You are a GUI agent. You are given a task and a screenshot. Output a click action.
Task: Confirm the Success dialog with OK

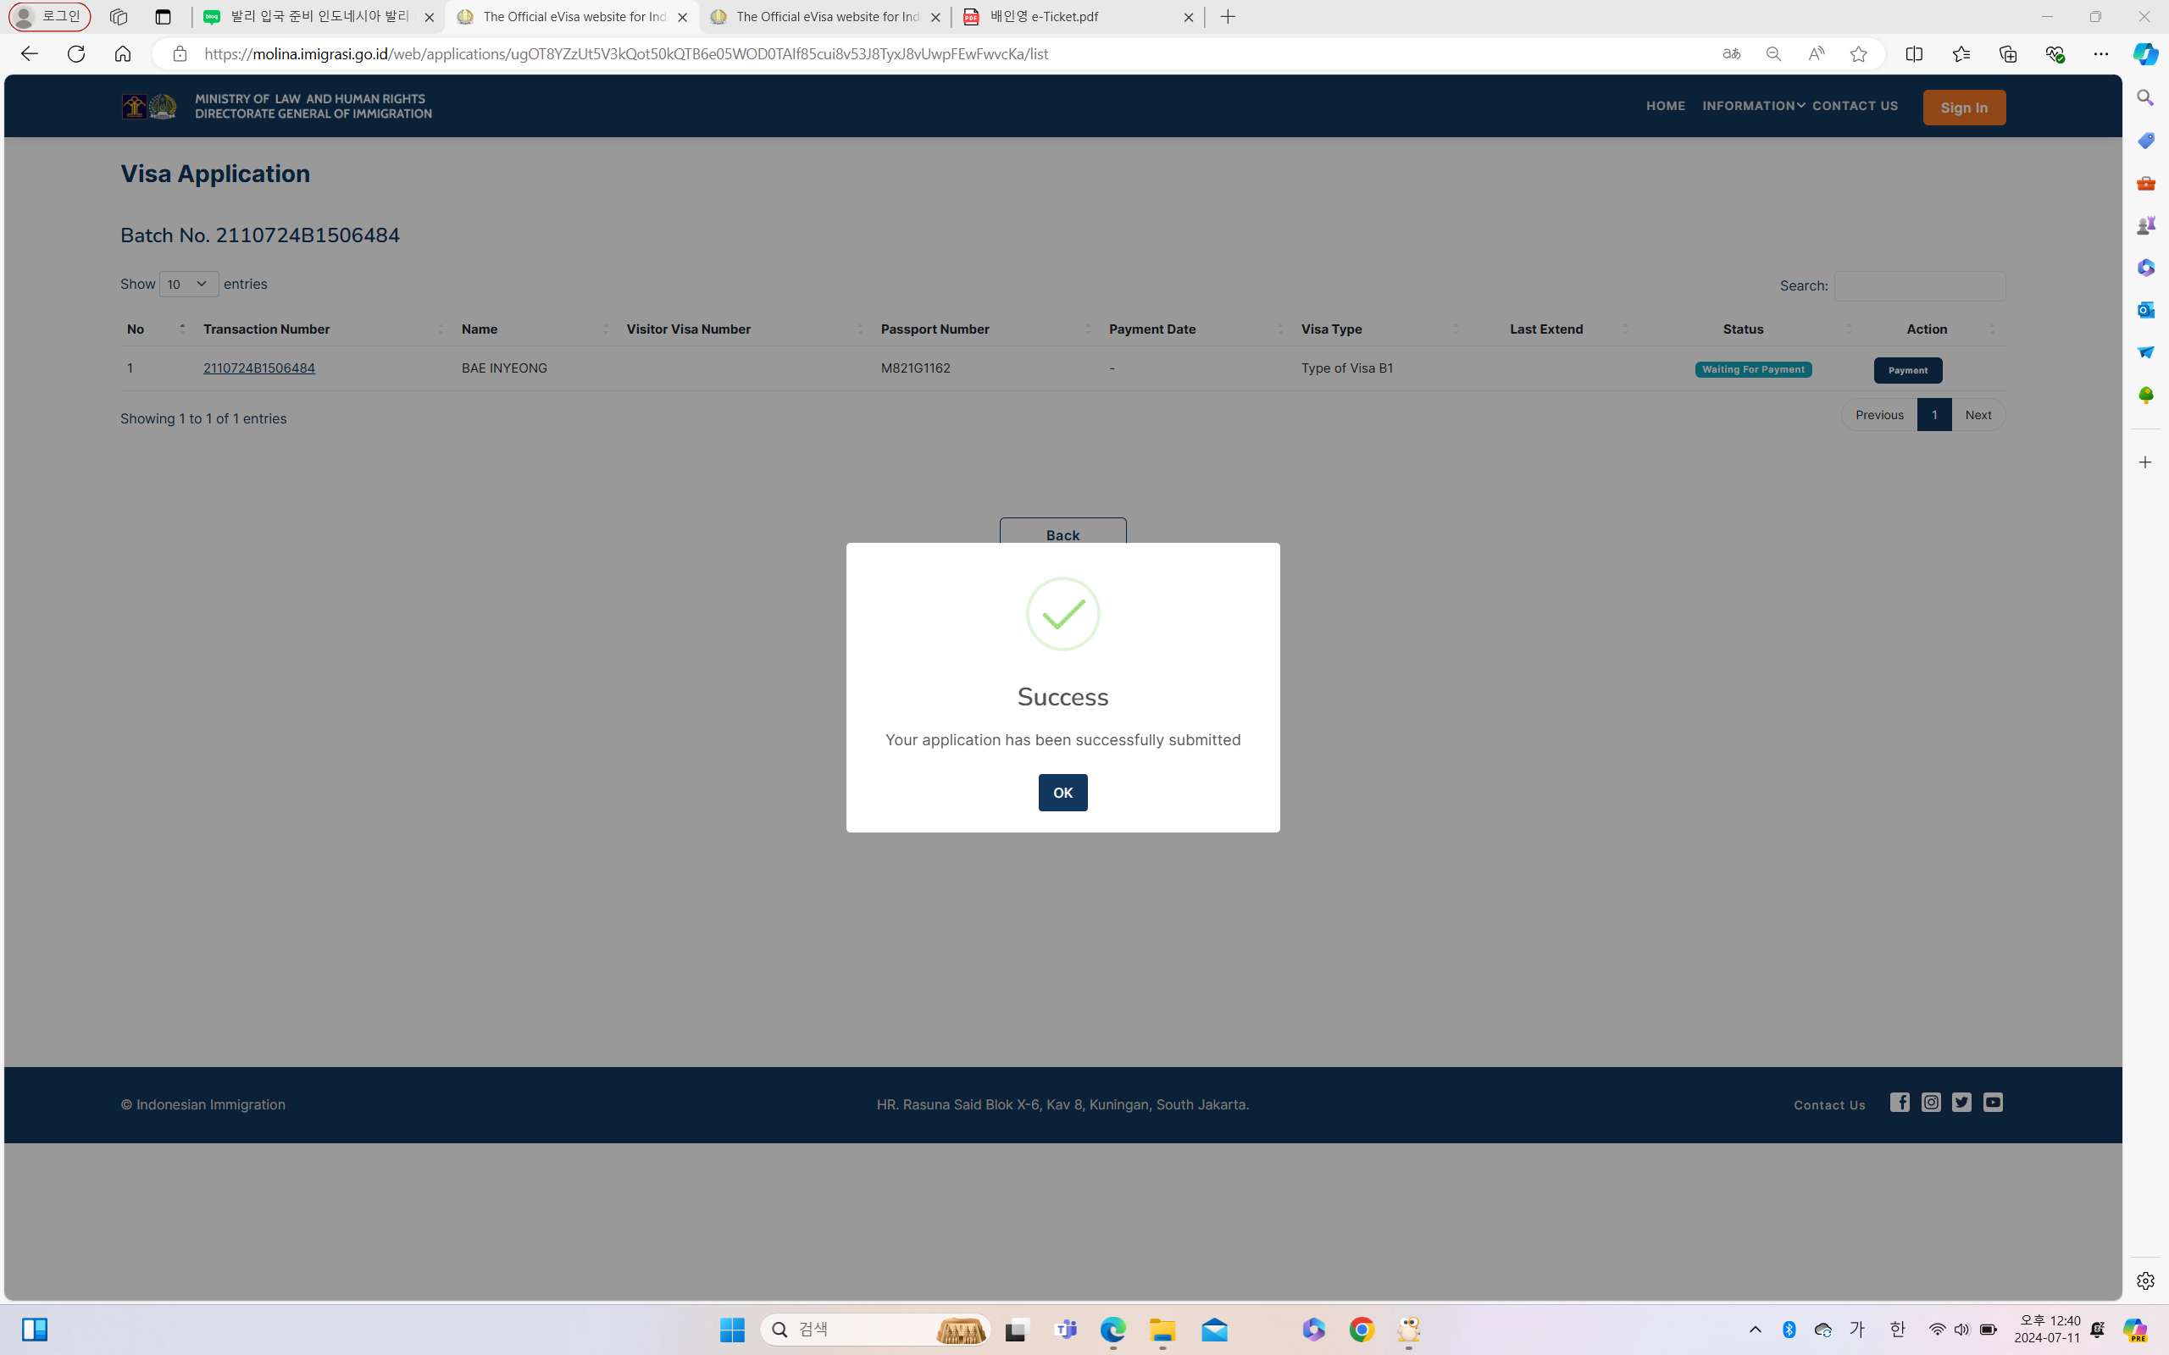1062,792
